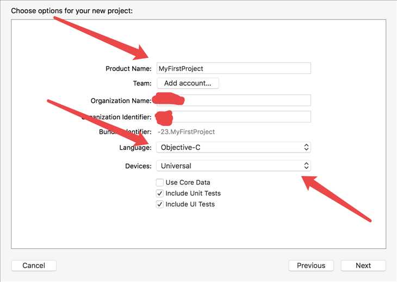This screenshot has height=282, width=397.
Task: Click the Language popup up-down chevron icon
Action: (x=306, y=147)
